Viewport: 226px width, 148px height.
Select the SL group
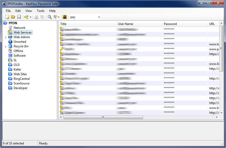(15, 60)
